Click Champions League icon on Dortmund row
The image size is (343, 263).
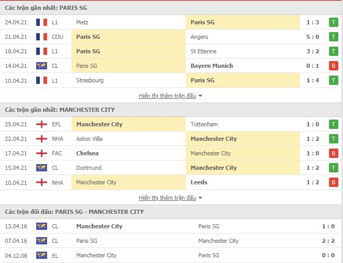tap(41, 168)
